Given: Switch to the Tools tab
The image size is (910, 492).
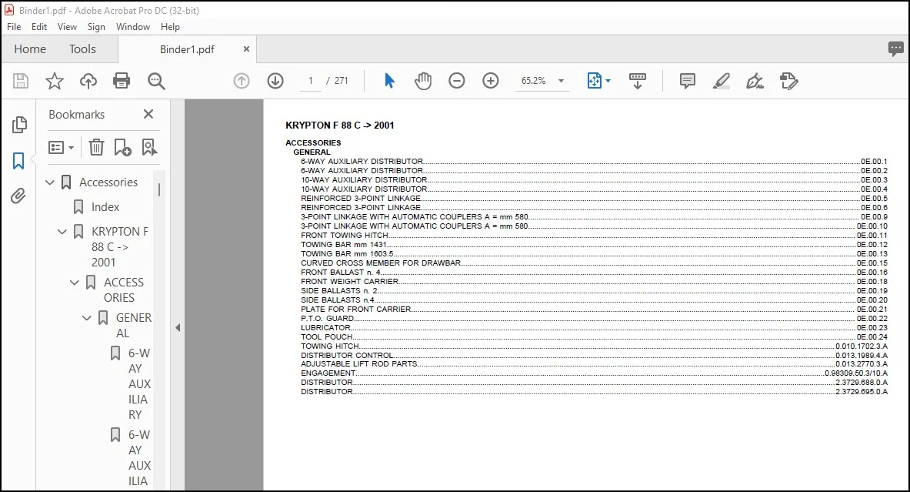Looking at the screenshot, I should (x=82, y=49).
